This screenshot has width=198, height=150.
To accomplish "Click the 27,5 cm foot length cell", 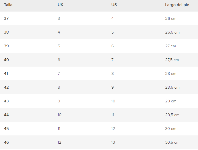I will click(172, 60).
